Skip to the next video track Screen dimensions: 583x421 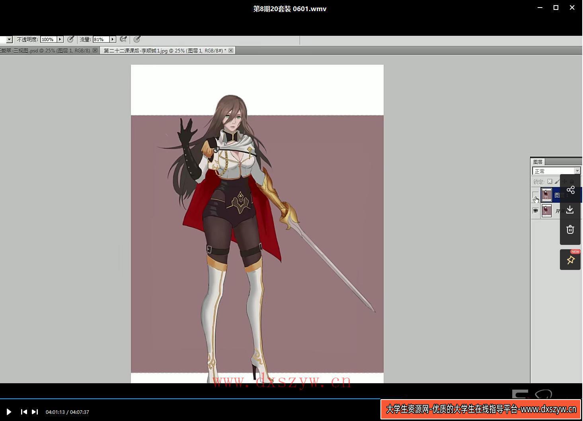pyautogui.click(x=35, y=412)
